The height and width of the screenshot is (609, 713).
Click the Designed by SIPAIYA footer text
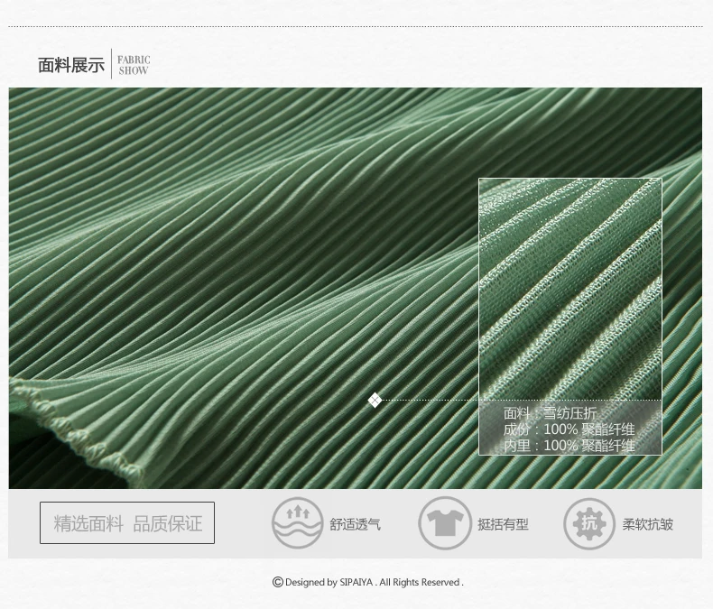click(x=375, y=582)
